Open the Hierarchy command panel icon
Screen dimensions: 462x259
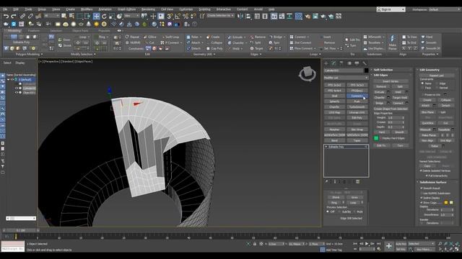pyautogui.click(x=341, y=63)
